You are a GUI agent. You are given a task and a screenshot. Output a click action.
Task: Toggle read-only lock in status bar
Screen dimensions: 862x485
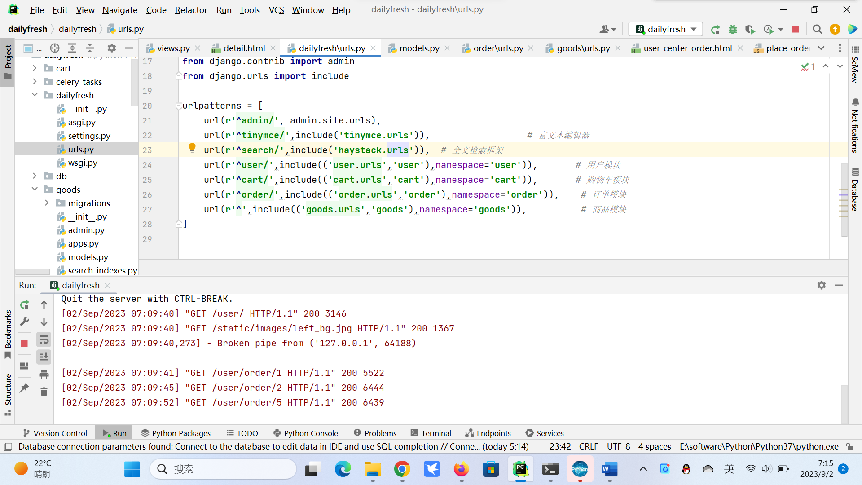coord(850,446)
